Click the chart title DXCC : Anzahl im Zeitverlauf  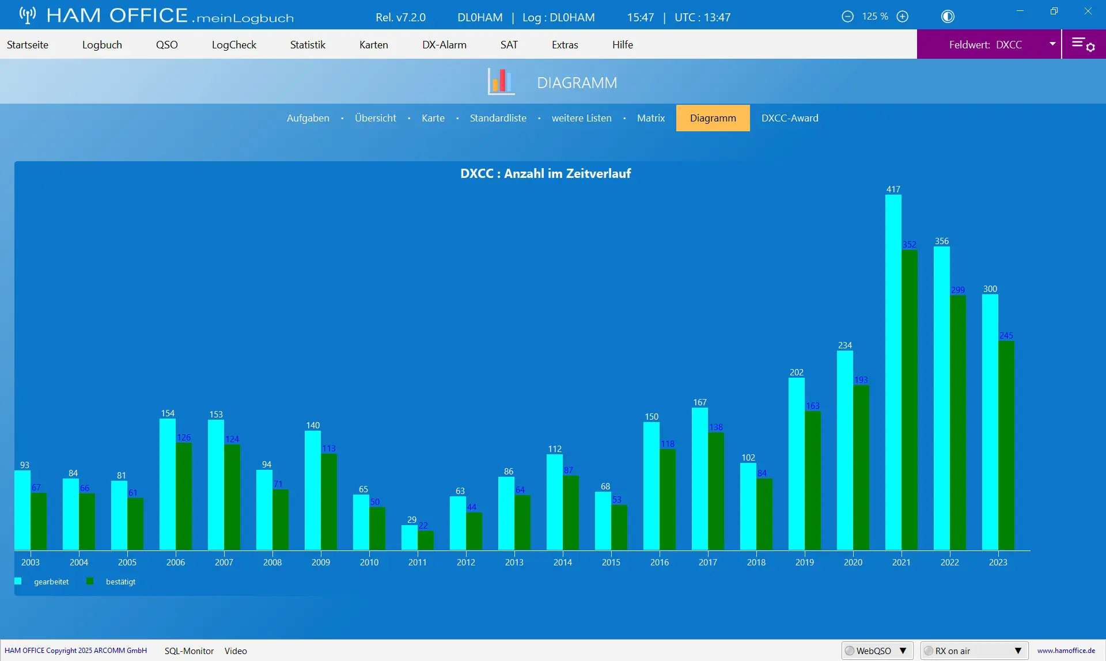(x=546, y=173)
